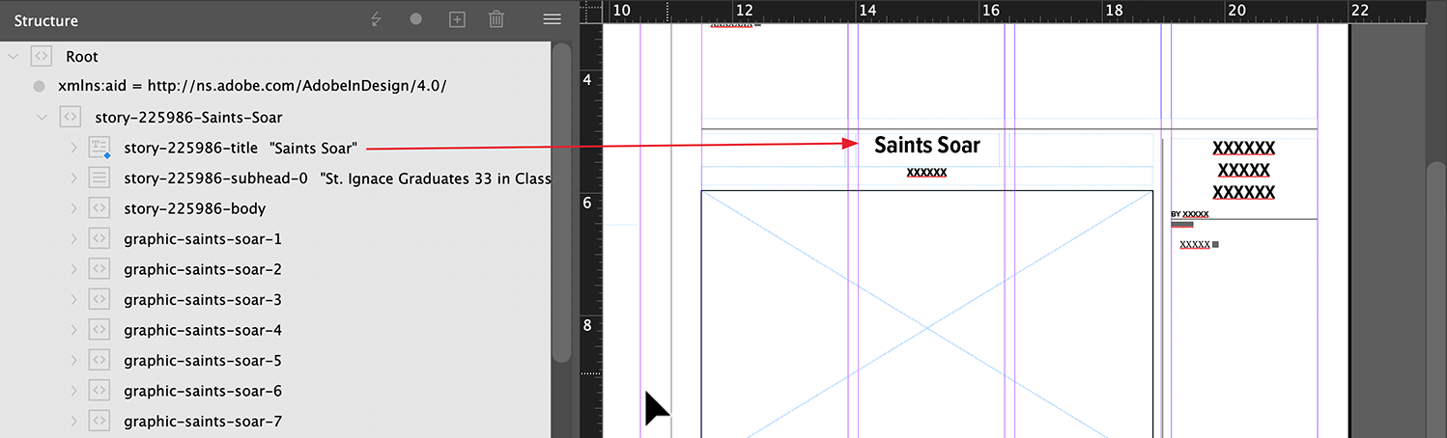This screenshot has height=438, width=1447.
Task: Select the graphic-saints-soar-4 label
Action: [x=203, y=330]
